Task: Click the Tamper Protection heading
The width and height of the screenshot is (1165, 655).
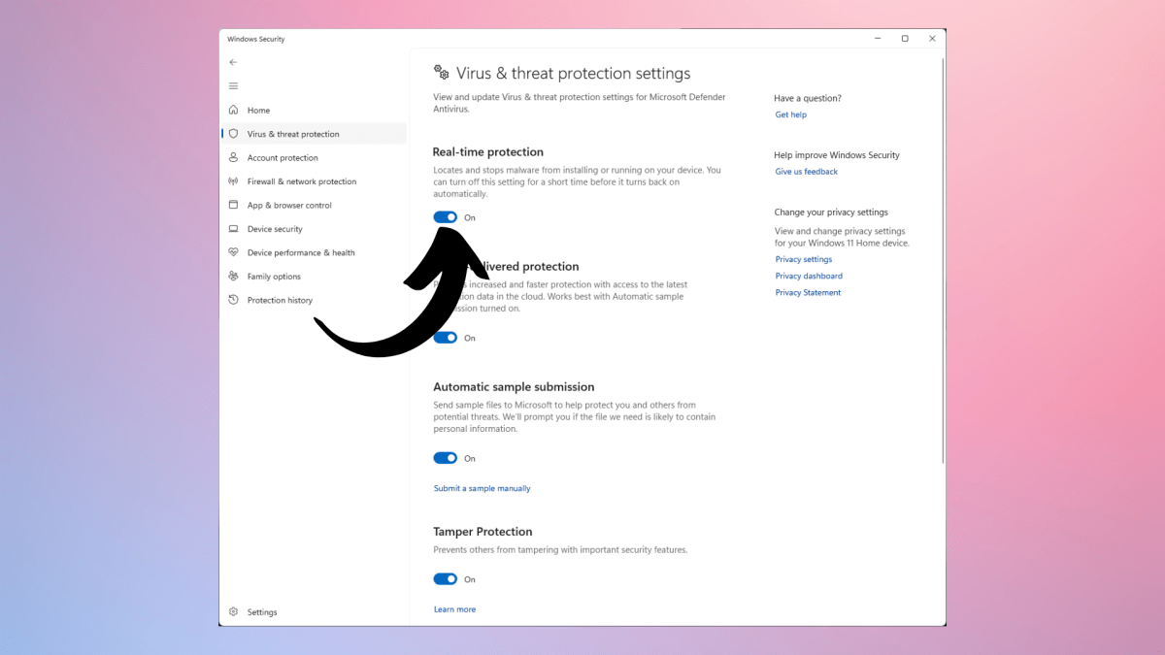Action: [x=483, y=532]
